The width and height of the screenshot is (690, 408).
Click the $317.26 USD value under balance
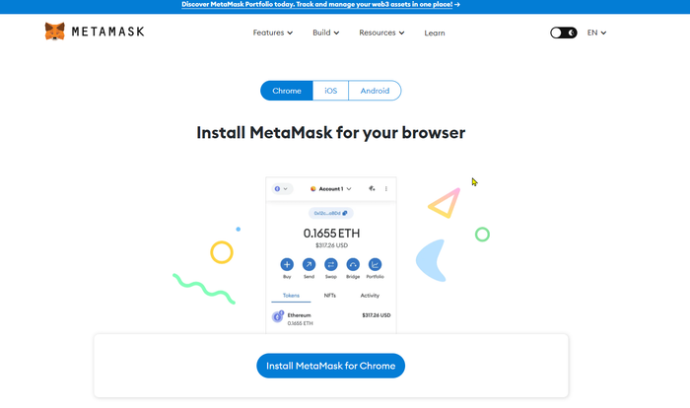point(331,245)
